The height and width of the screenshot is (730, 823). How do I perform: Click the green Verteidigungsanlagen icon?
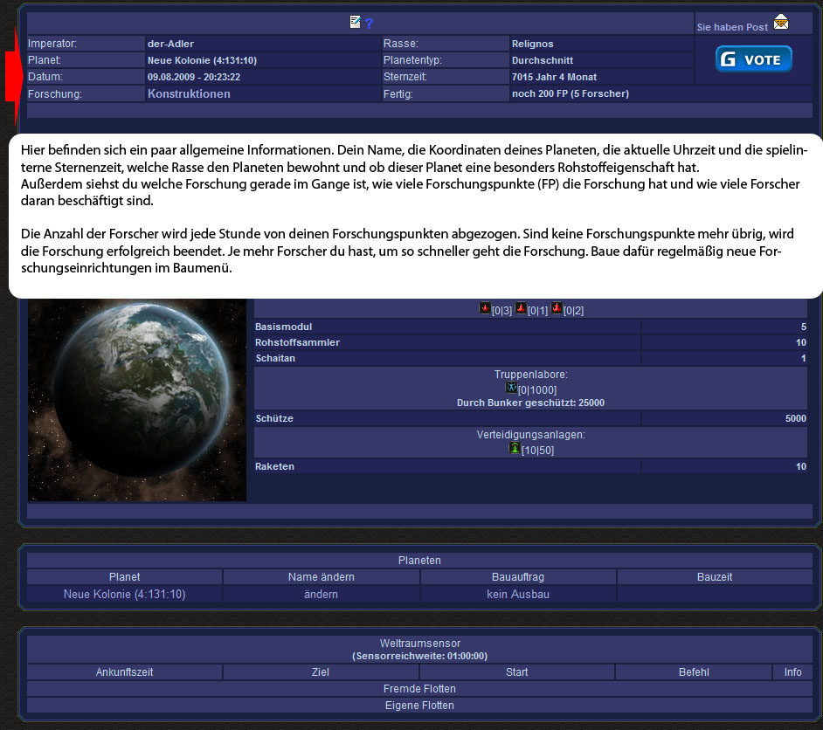[515, 449]
